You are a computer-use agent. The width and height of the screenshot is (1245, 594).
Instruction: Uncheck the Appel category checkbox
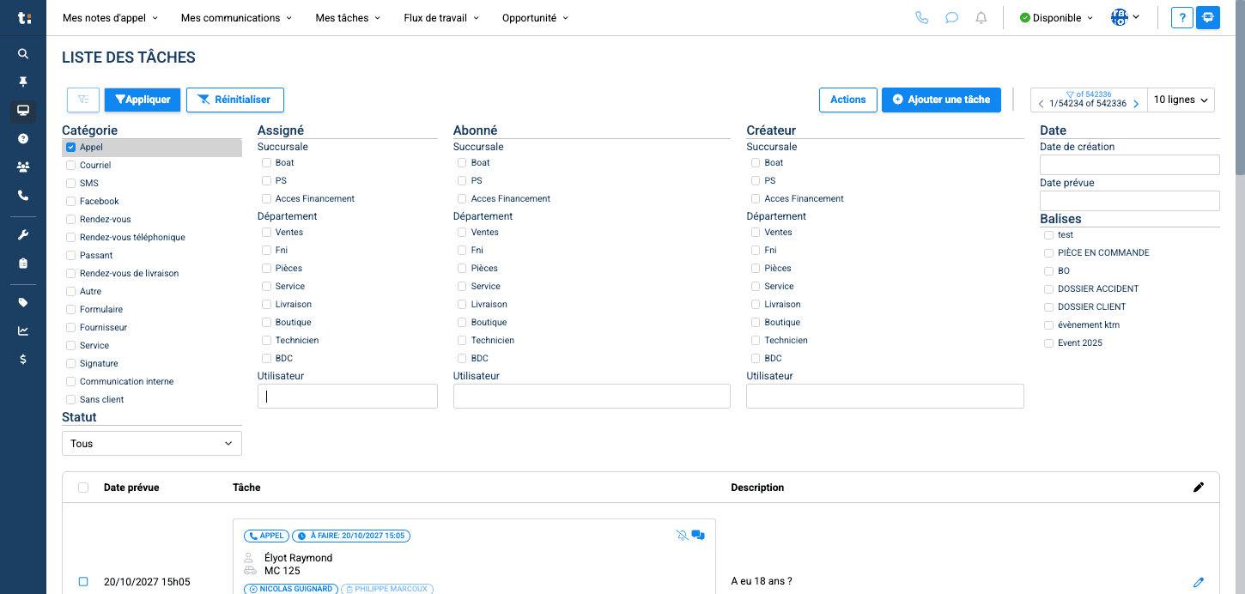[x=71, y=148]
